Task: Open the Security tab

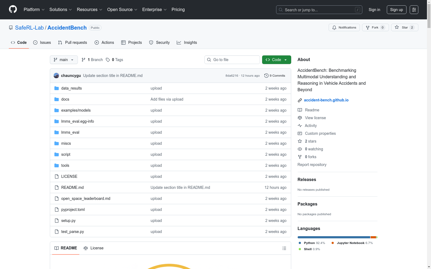Action: pos(159,43)
